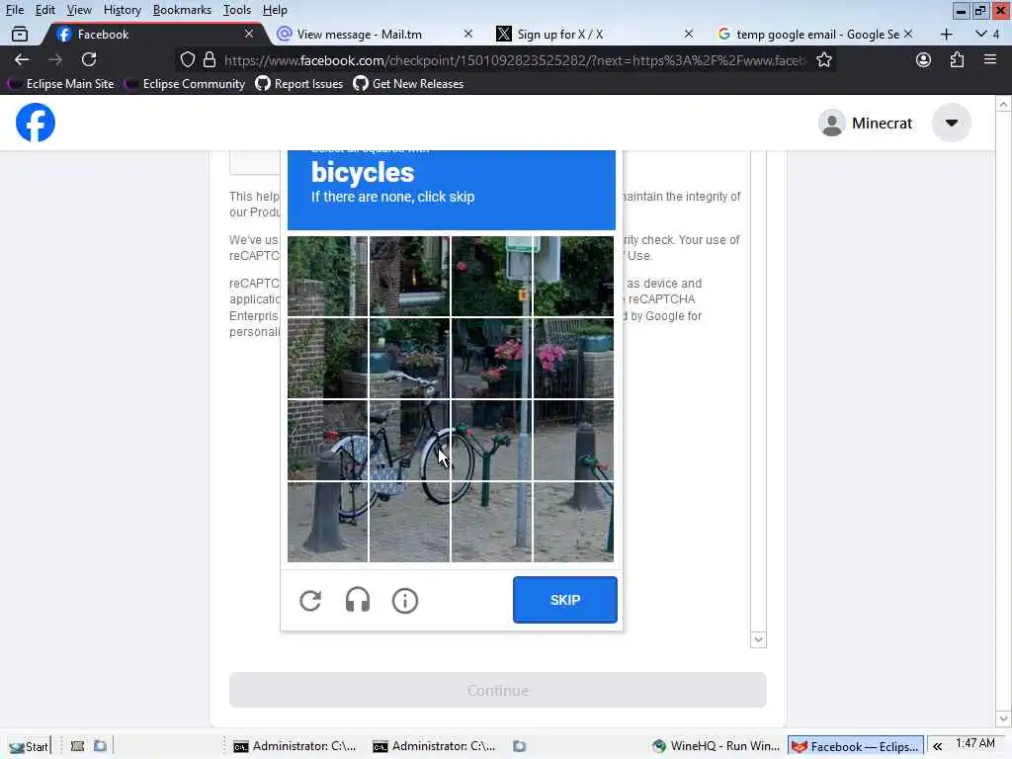Click the disabled Continue button
1012x759 pixels.
498,690
